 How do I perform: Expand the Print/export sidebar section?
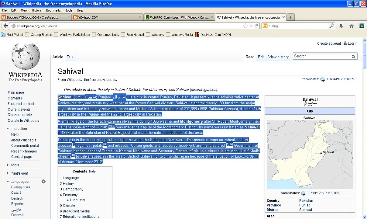[8, 173]
